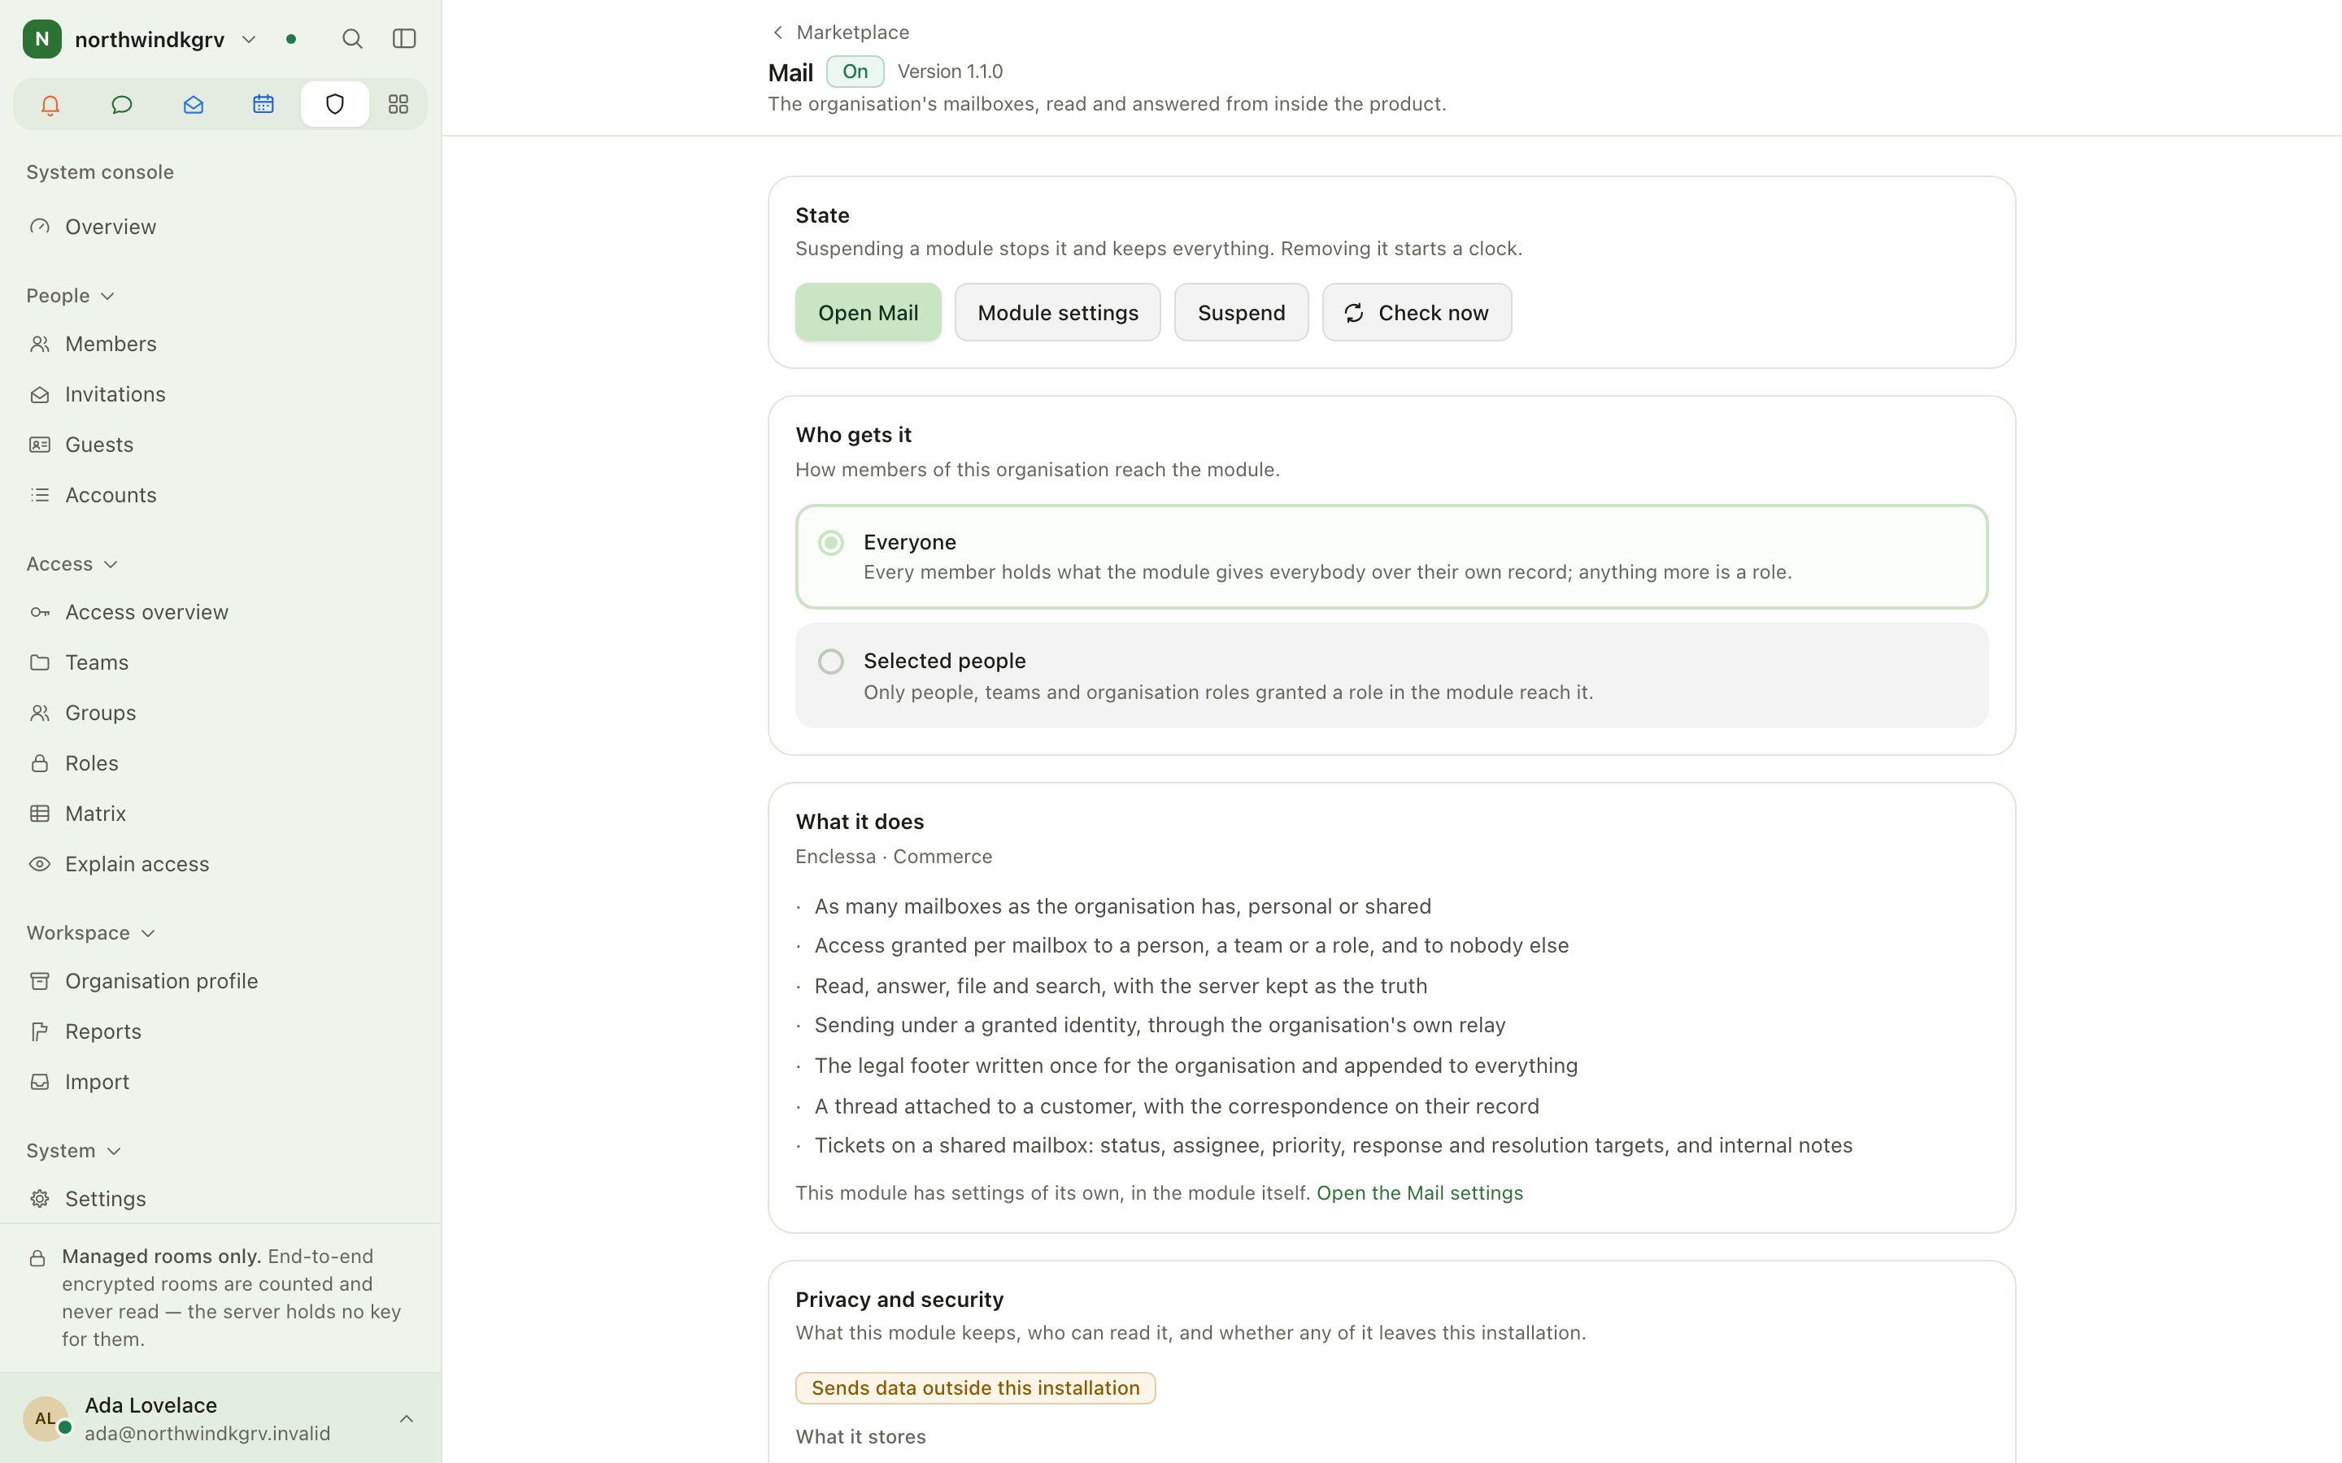Open the apps grid tab
This screenshot has width=2342, height=1463.
pyautogui.click(x=398, y=105)
